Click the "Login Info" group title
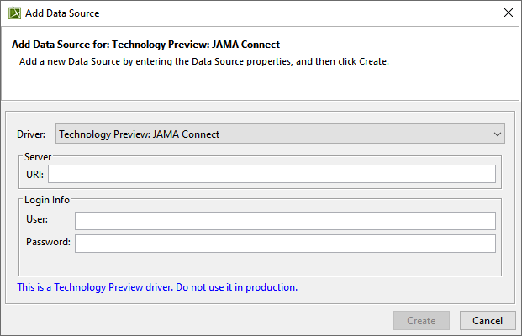522x336 pixels. (x=48, y=200)
